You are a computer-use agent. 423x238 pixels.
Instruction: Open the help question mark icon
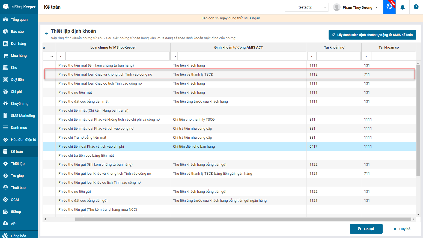[416, 7]
